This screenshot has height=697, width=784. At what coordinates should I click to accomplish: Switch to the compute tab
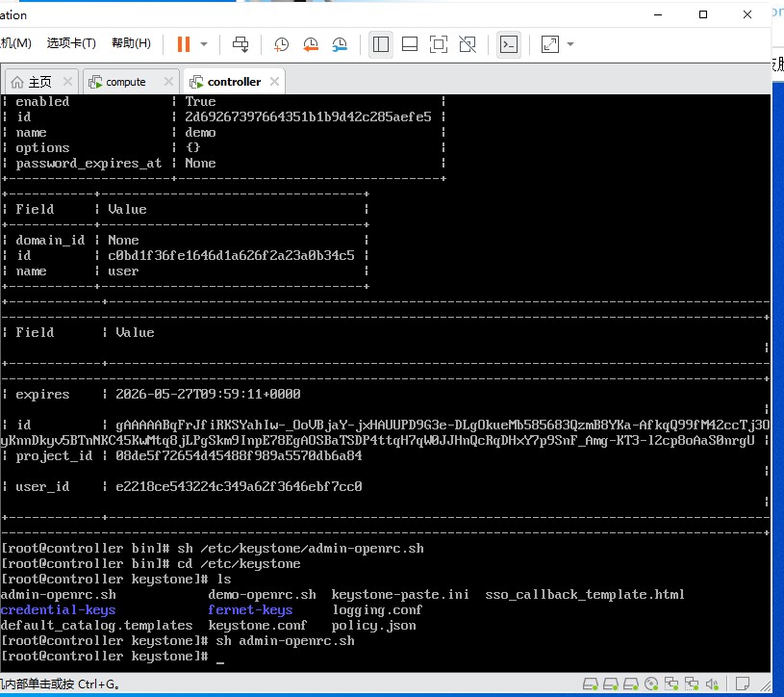pos(125,82)
